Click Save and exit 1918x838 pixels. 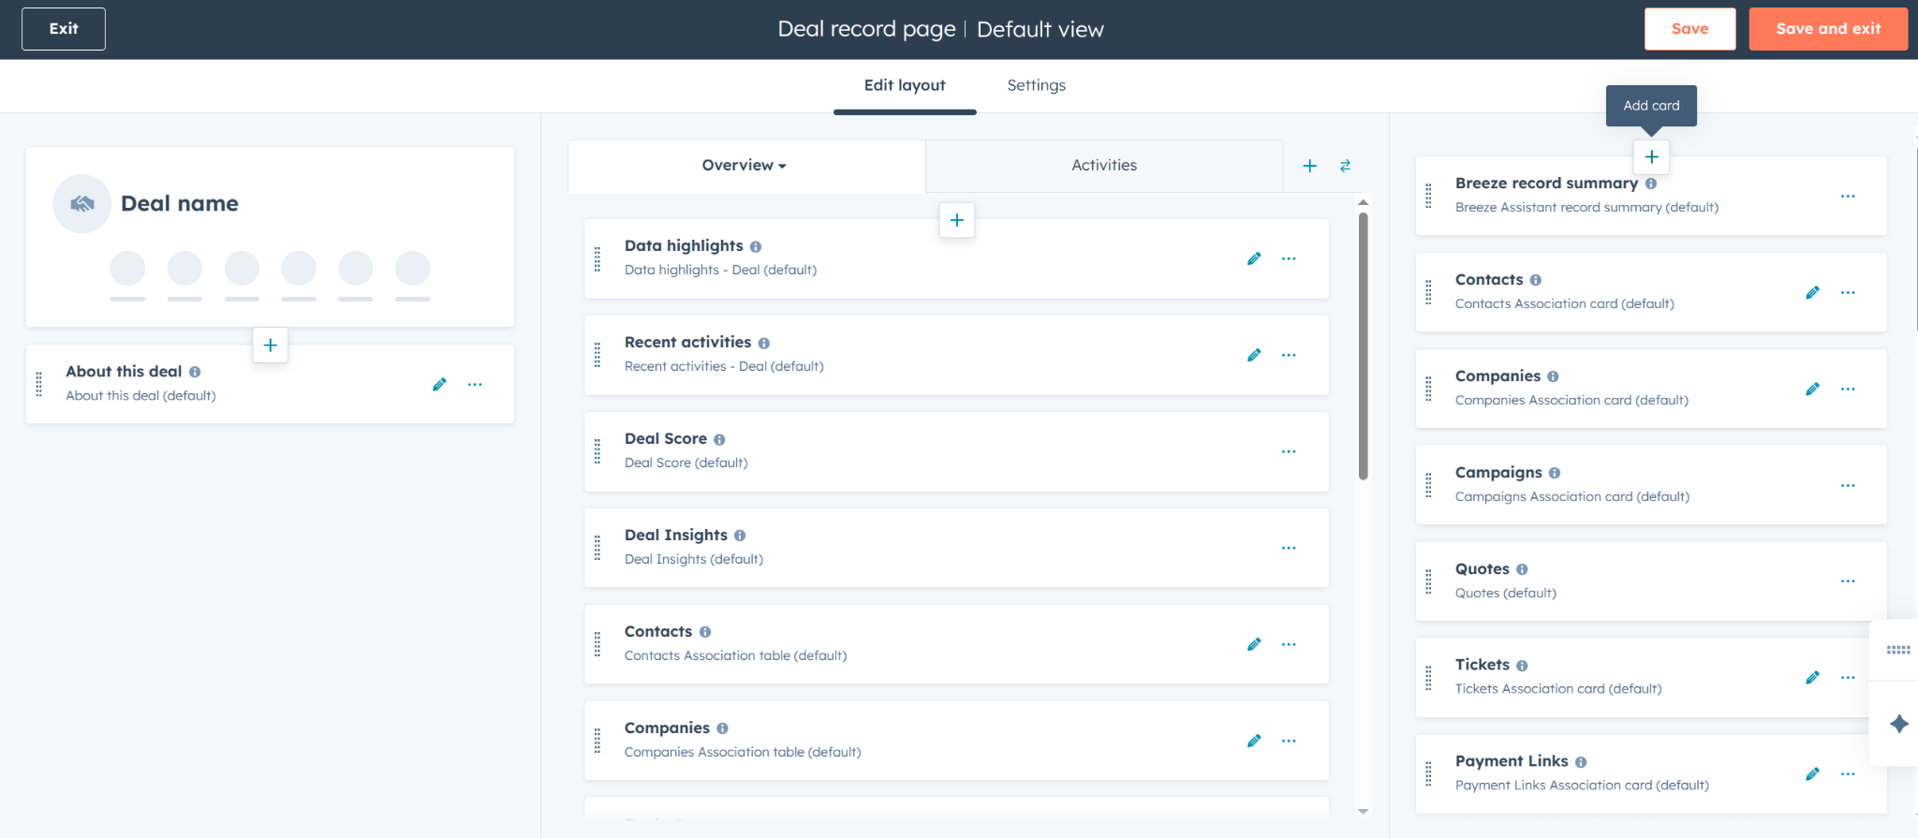1828,29
